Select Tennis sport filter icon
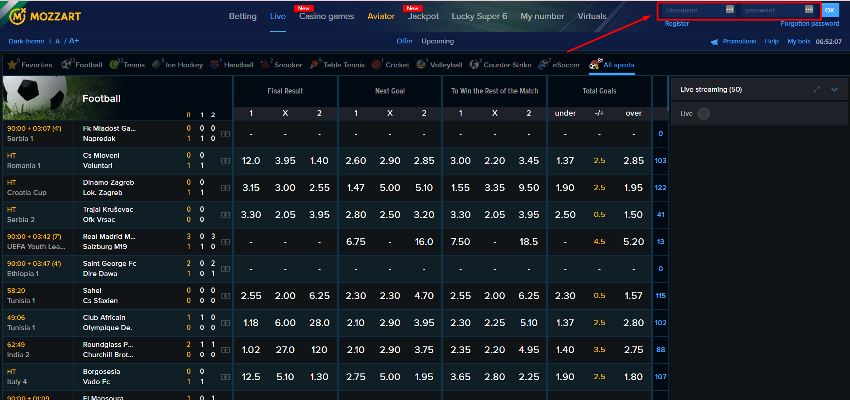The height and width of the screenshot is (400, 850). pos(114,65)
